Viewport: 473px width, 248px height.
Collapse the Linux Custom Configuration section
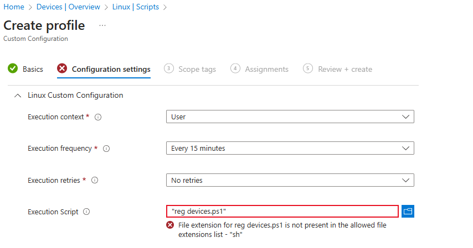pyautogui.click(x=17, y=96)
